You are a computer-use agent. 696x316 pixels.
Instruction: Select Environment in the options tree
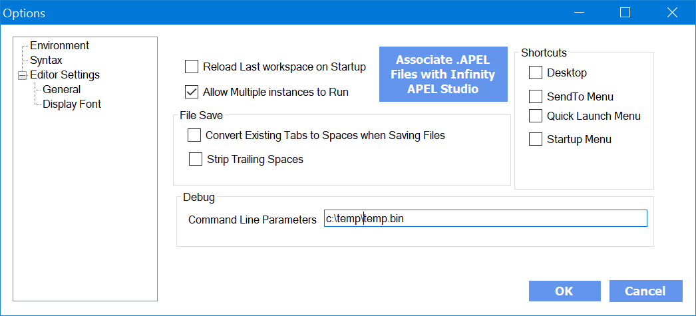coord(59,46)
